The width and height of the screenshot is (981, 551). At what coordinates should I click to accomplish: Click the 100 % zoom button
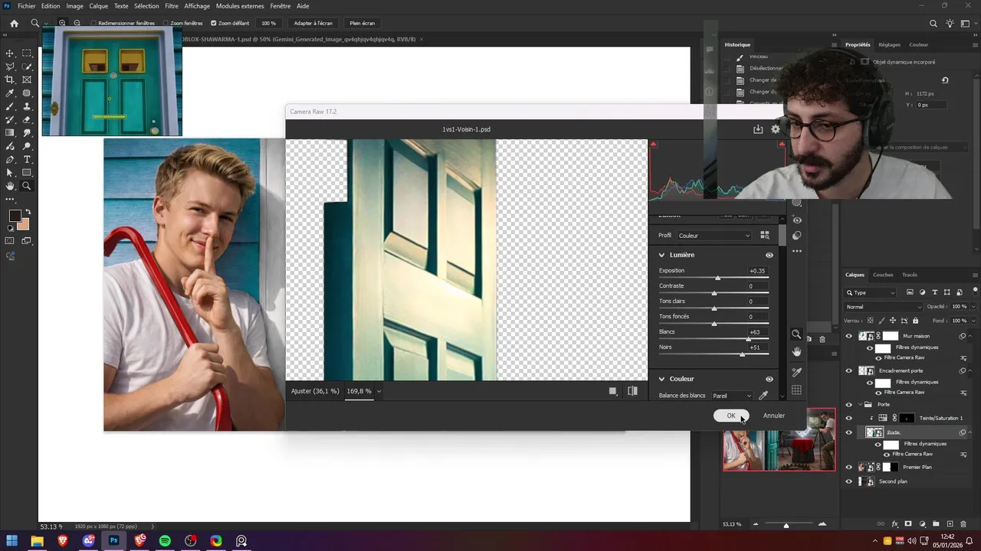click(268, 23)
